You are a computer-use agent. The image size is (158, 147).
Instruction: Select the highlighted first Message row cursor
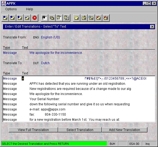point(23,79)
